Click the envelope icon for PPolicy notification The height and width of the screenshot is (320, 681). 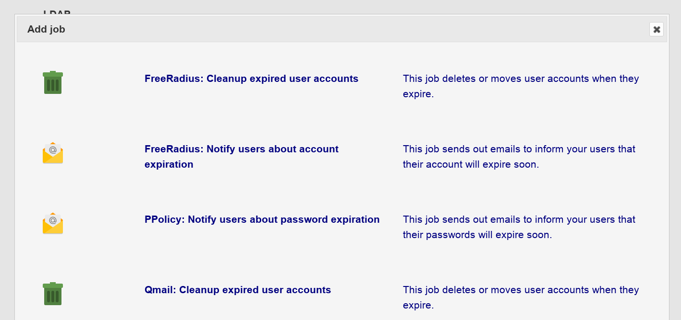[x=53, y=223]
